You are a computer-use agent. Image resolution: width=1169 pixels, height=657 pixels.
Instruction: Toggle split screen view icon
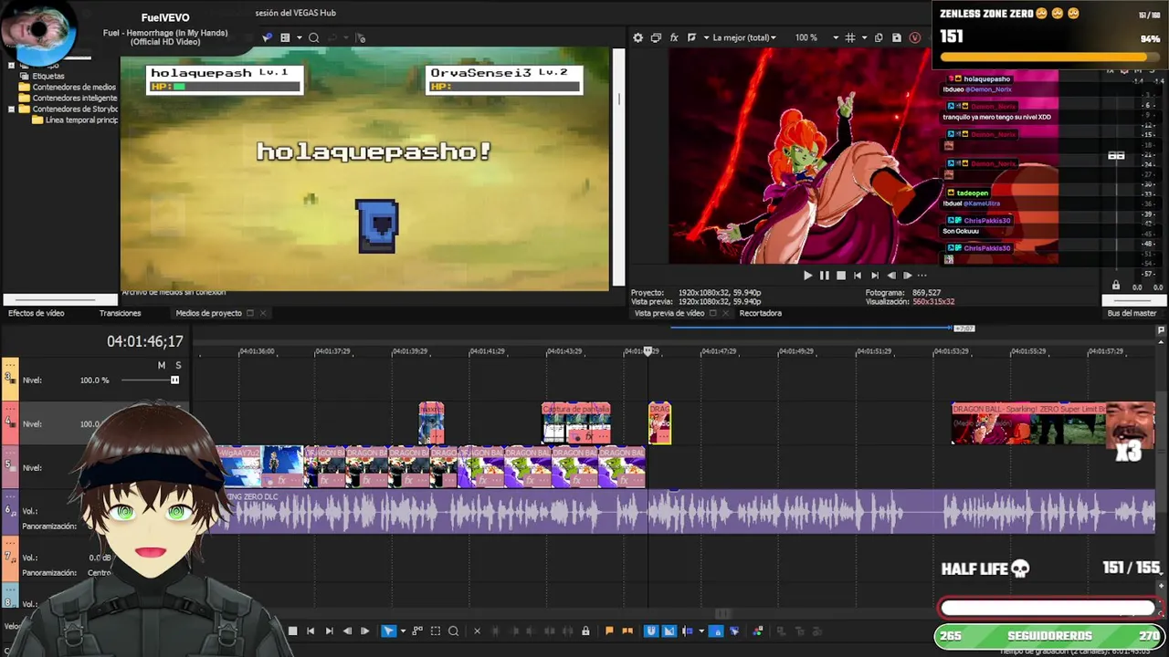point(691,37)
